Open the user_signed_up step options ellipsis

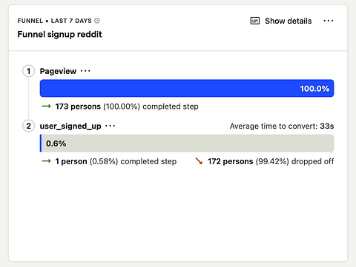[x=110, y=126]
